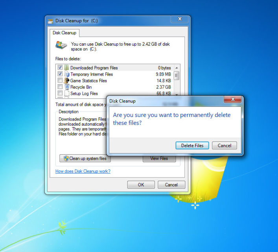Click the files list scrollbar thumb
The image size is (278, 252).
pos(177,76)
